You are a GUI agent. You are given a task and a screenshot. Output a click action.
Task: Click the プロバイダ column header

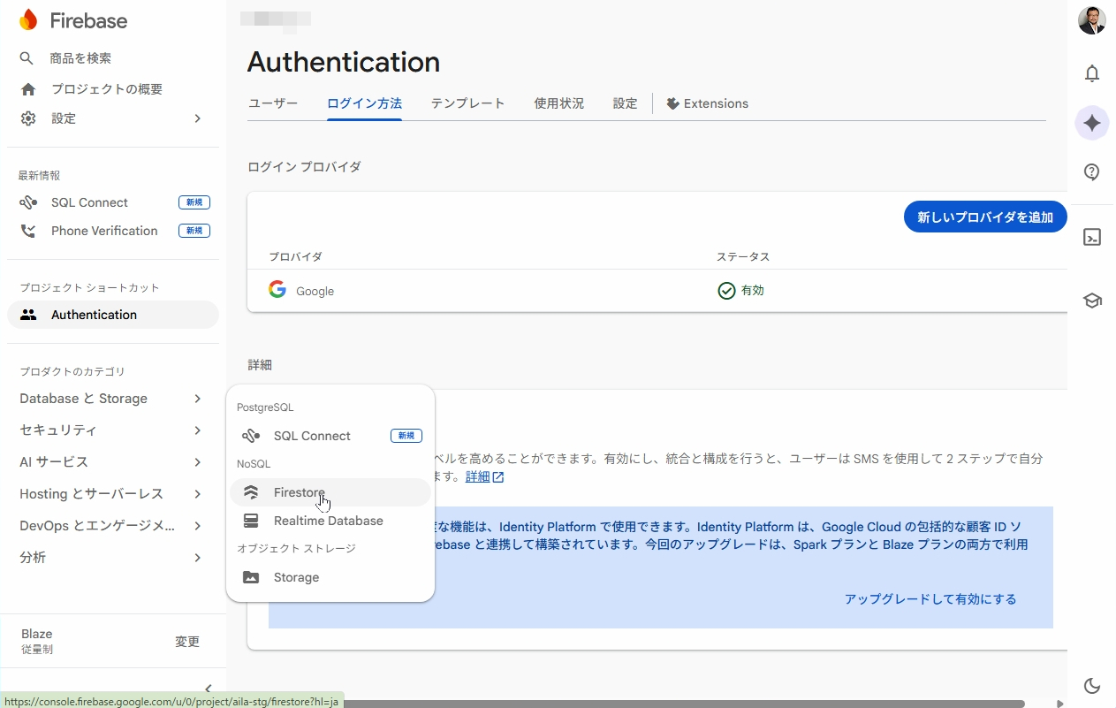click(295, 257)
